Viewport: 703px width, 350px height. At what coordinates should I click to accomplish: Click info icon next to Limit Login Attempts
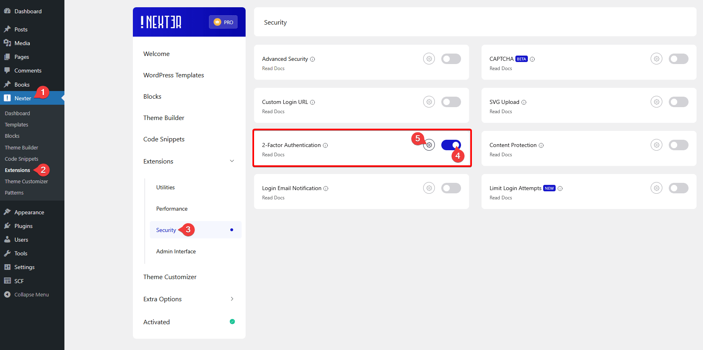click(560, 188)
